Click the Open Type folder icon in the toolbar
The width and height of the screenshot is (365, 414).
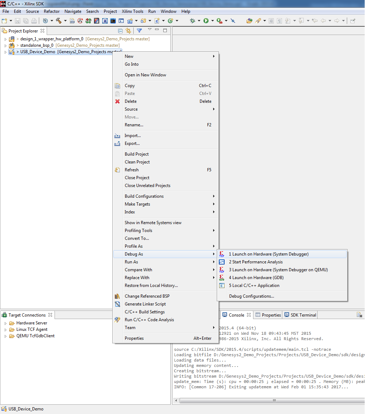[249, 21]
